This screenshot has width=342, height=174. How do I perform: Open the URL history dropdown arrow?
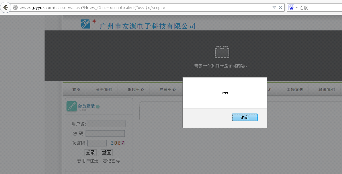274,8
